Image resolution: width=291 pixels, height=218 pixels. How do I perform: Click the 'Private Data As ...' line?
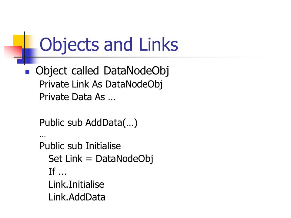coord(77,97)
